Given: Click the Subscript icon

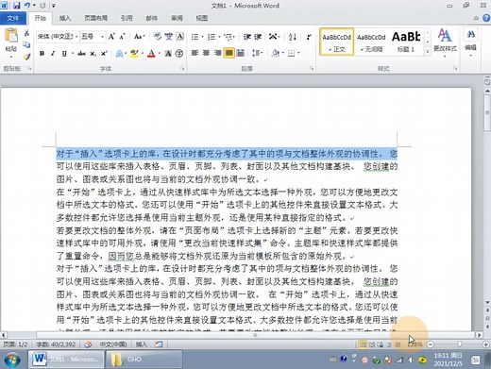Looking at the screenshot, I should tap(93, 54).
